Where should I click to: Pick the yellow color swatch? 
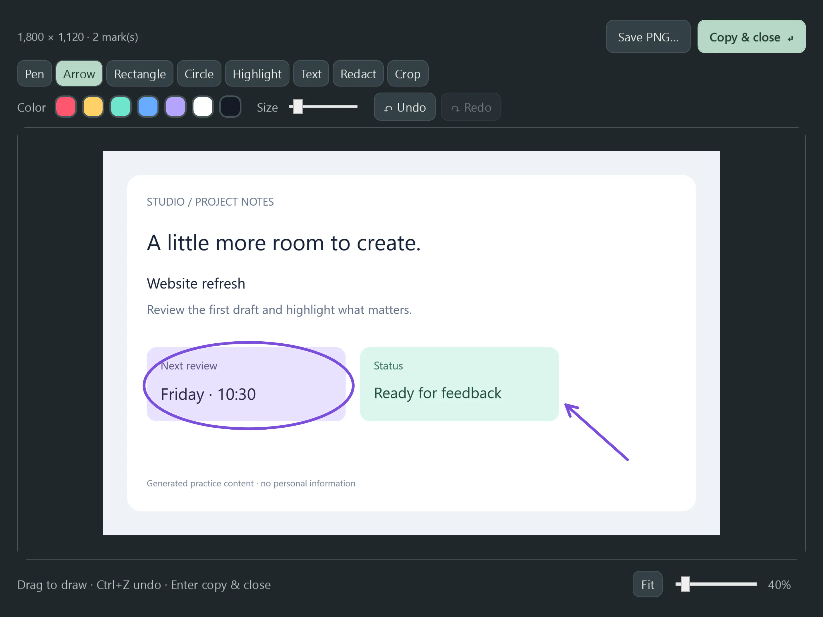coord(93,107)
